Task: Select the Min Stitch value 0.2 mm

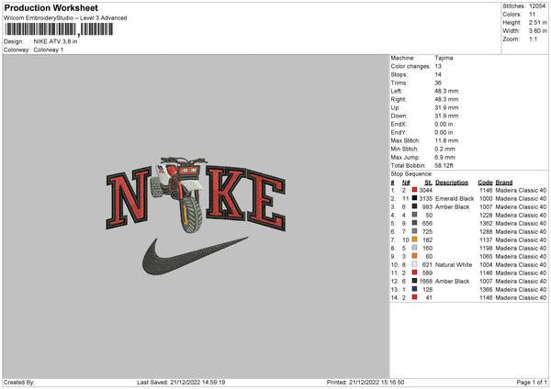Action: (x=445, y=149)
